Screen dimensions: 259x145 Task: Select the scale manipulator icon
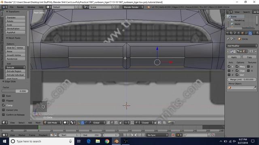[x=90, y=122]
